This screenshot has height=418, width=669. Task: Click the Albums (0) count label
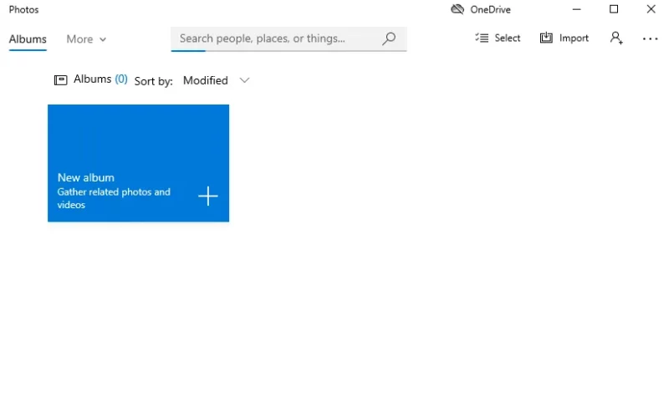(100, 79)
